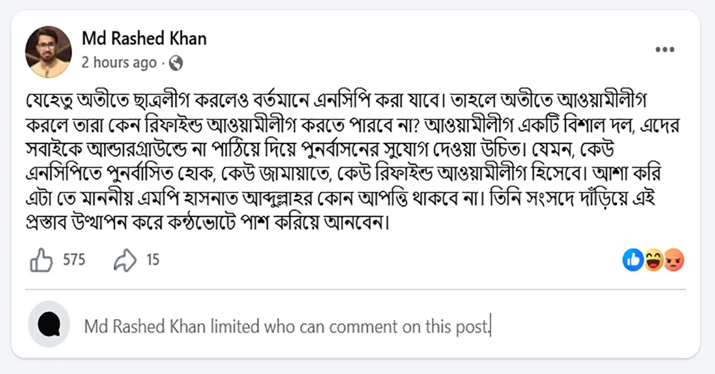Click the thumbs-up Like icon
The image size is (715, 374).
42,260
